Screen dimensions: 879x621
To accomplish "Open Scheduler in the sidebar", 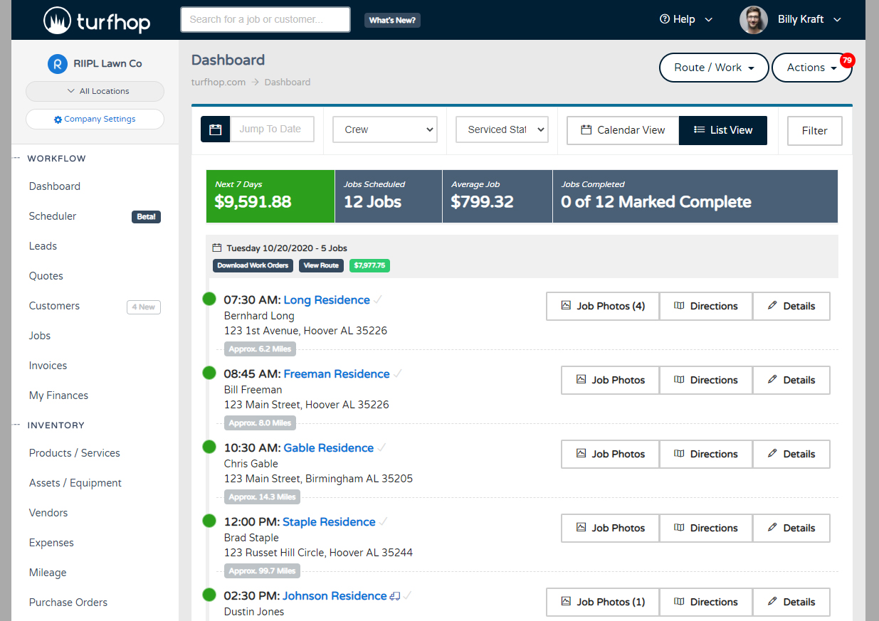I will [53, 216].
